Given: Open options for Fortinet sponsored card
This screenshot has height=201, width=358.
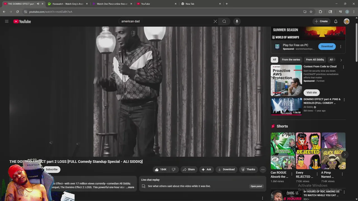Looking at the screenshot, I should coord(343,67).
